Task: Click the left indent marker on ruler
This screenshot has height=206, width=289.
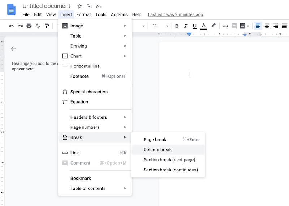Action: click(x=189, y=34)
